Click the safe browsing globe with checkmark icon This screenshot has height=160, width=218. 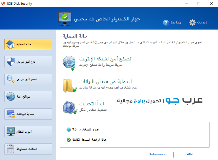[69, 63]
